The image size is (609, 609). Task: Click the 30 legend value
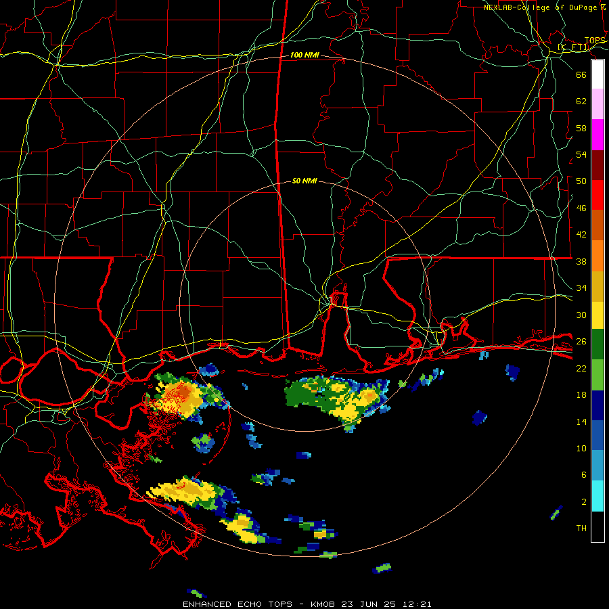coord(581,315)
